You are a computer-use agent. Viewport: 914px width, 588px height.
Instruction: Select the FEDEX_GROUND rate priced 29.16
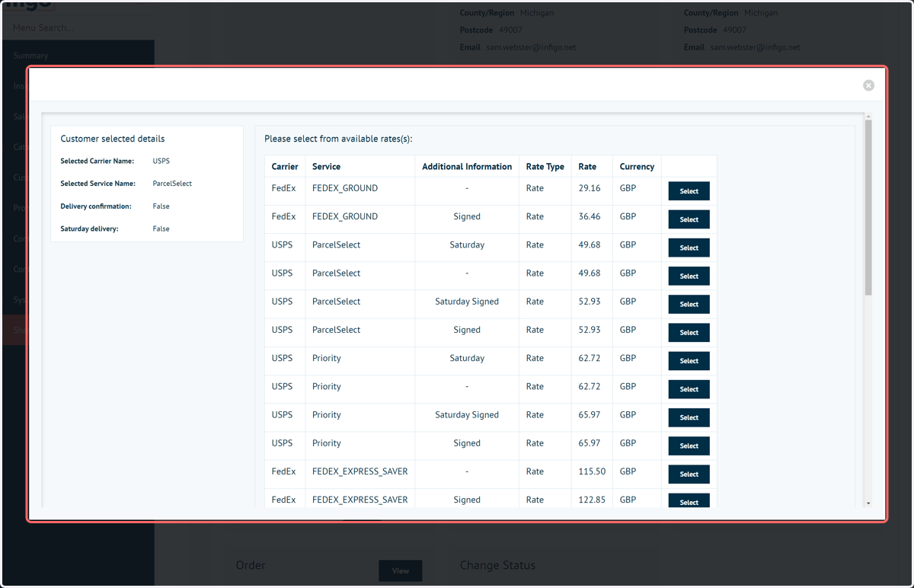pos(689,191)
